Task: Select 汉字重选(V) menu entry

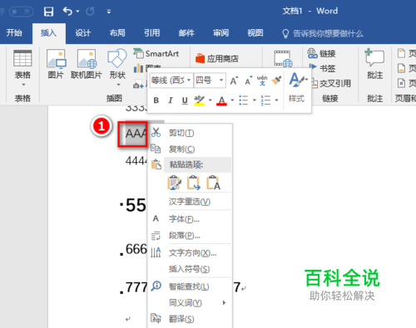Action: tap(190, 202)
